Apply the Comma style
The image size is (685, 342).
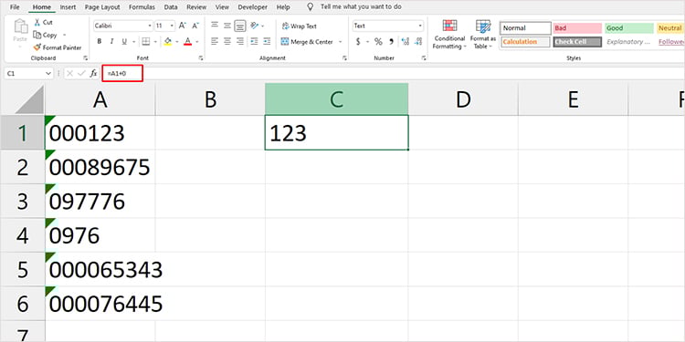[x=392, y=42]
